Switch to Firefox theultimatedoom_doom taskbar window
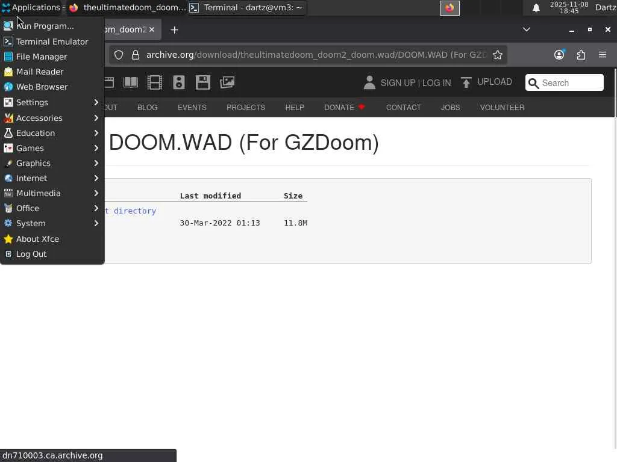The width and height of the screenshot is (617, 462). (x=127, y=7)
